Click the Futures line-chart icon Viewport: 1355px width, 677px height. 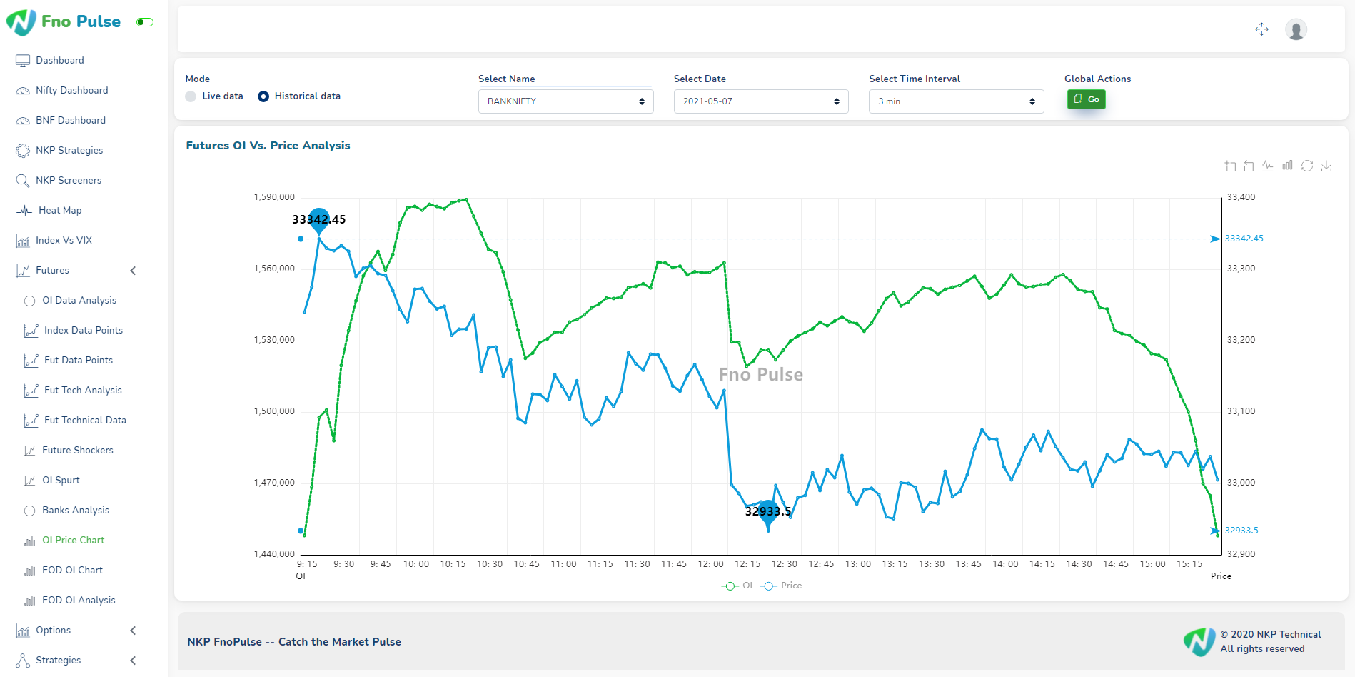pyautogui.click(x=23, y=271)
